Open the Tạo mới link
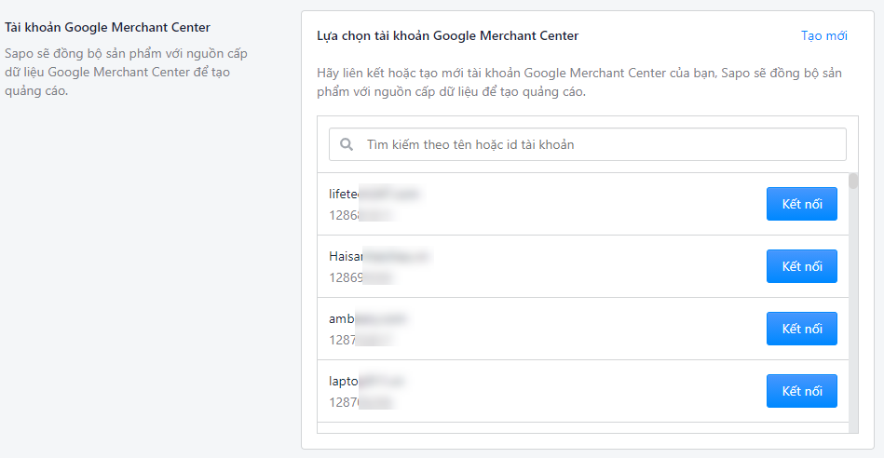Screen dimensions: 884x458 click(x=823, y=35)
